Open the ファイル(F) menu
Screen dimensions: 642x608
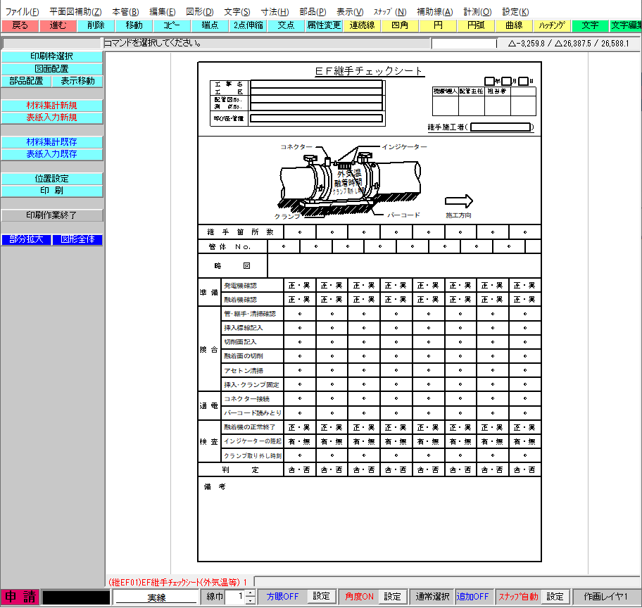click(23, 12)
